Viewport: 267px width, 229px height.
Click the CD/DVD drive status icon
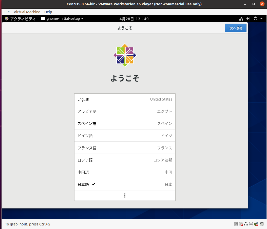(241, 224)
